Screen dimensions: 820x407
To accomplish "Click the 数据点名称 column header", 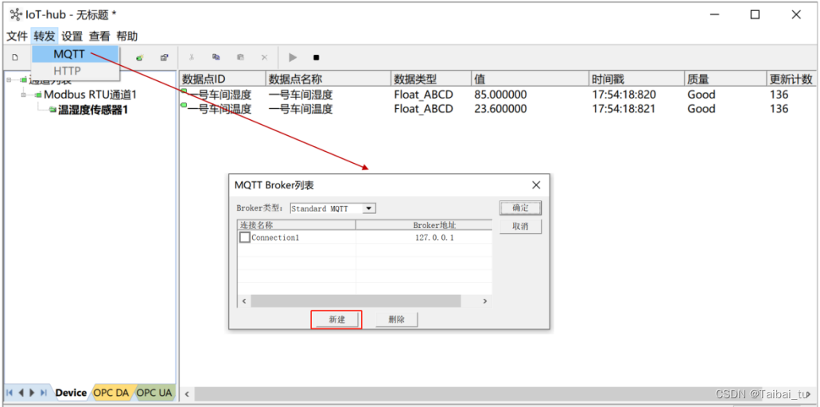I will (x=328, y=79).
